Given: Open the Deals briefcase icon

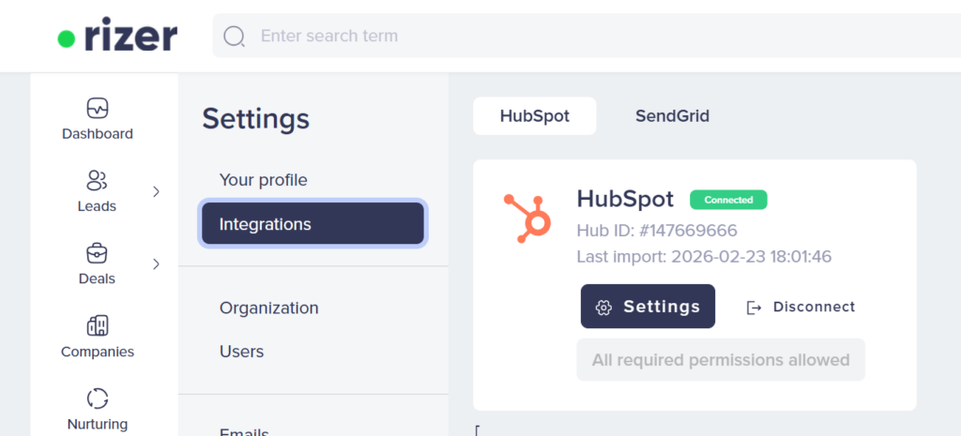Looking at the screenshot, I should (x=98, y=252).
